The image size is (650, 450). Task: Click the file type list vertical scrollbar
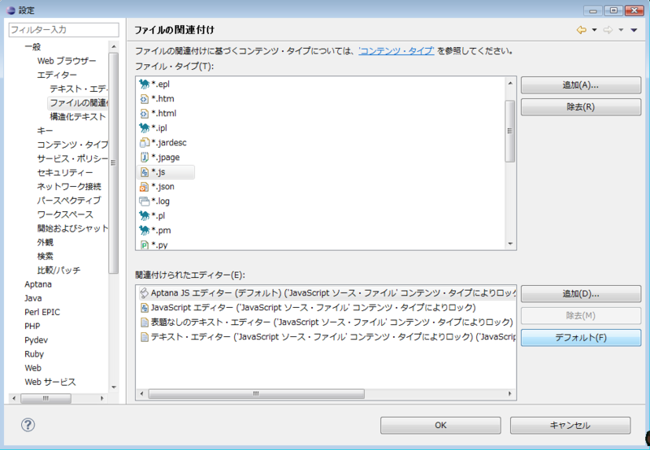click(x=510, y=131)
